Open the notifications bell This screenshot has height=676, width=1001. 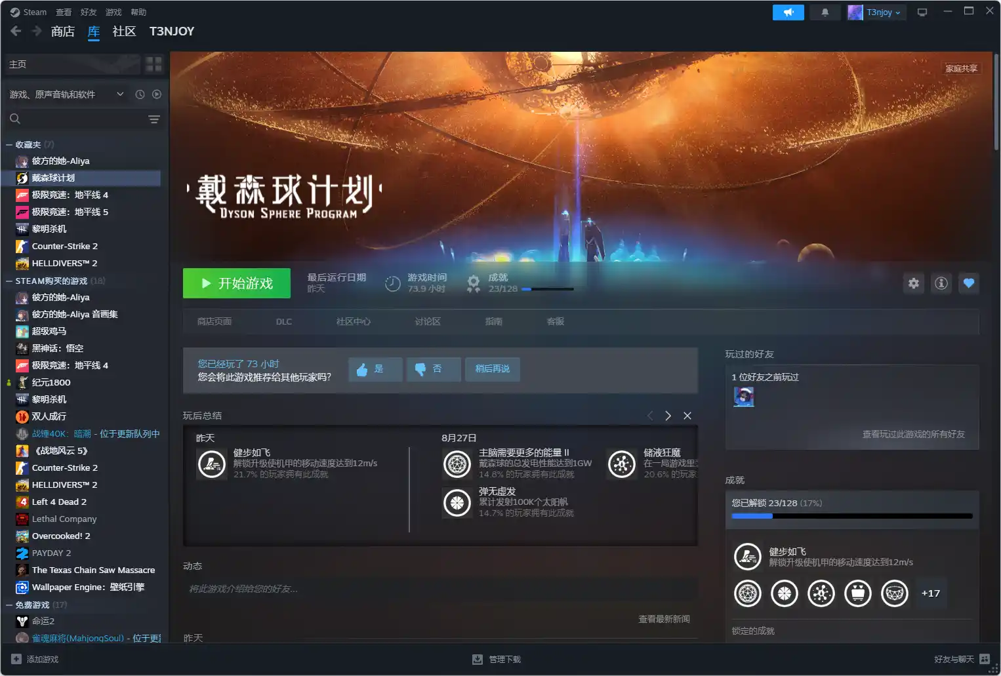(825, 12)
